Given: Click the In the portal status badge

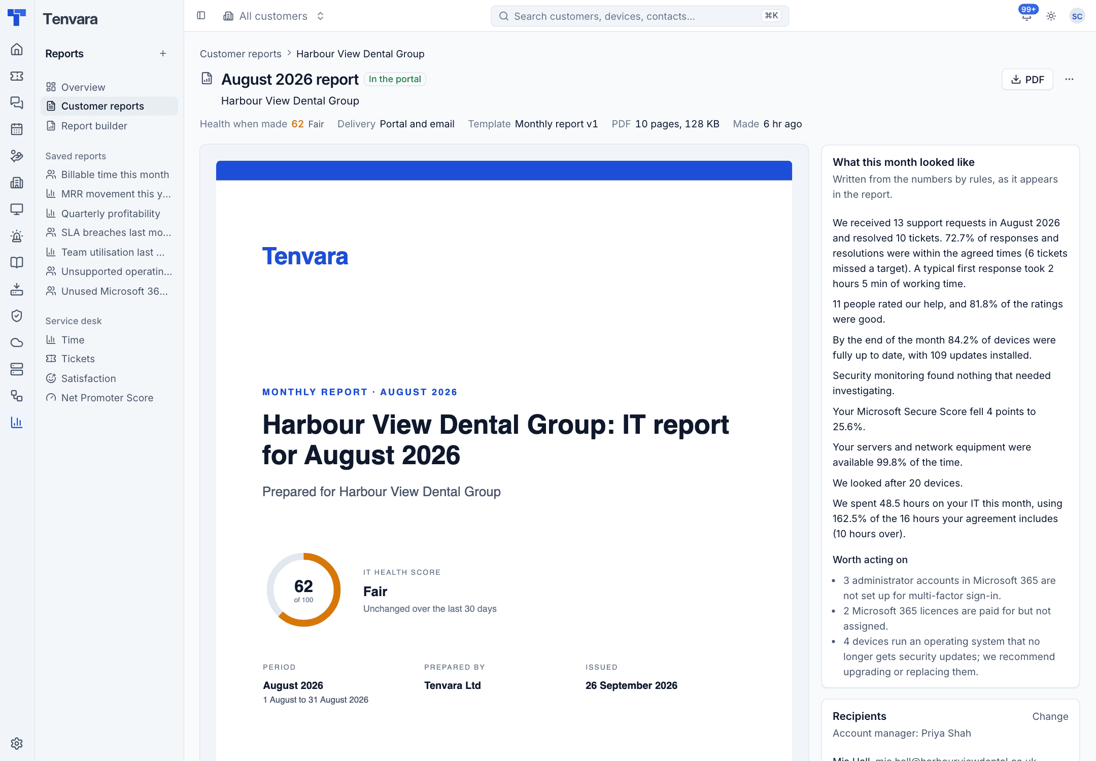Looking at the screenshot, I should 395,79.
